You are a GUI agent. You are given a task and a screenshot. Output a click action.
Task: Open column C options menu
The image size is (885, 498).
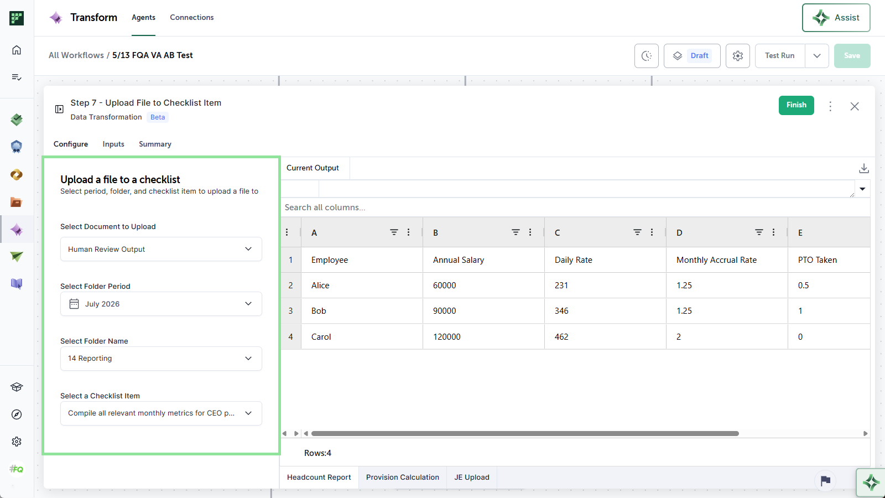pos(652,232)
